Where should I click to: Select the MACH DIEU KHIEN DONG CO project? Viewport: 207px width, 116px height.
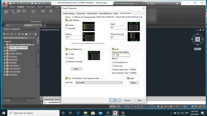22,44
